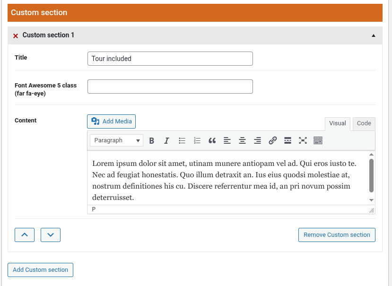
Task: Collapse the Custom section 1 panel
Action: tap(373, 35)
